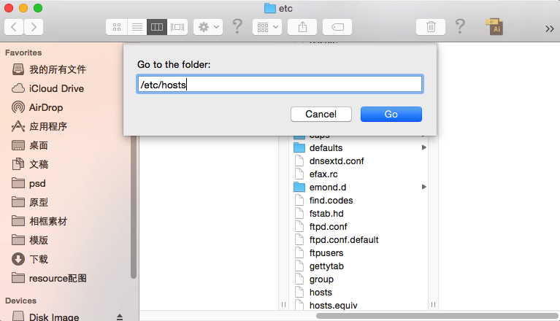Click the Go to folder path field
This screenshot has height=321, width=560.
coord(280,84)
